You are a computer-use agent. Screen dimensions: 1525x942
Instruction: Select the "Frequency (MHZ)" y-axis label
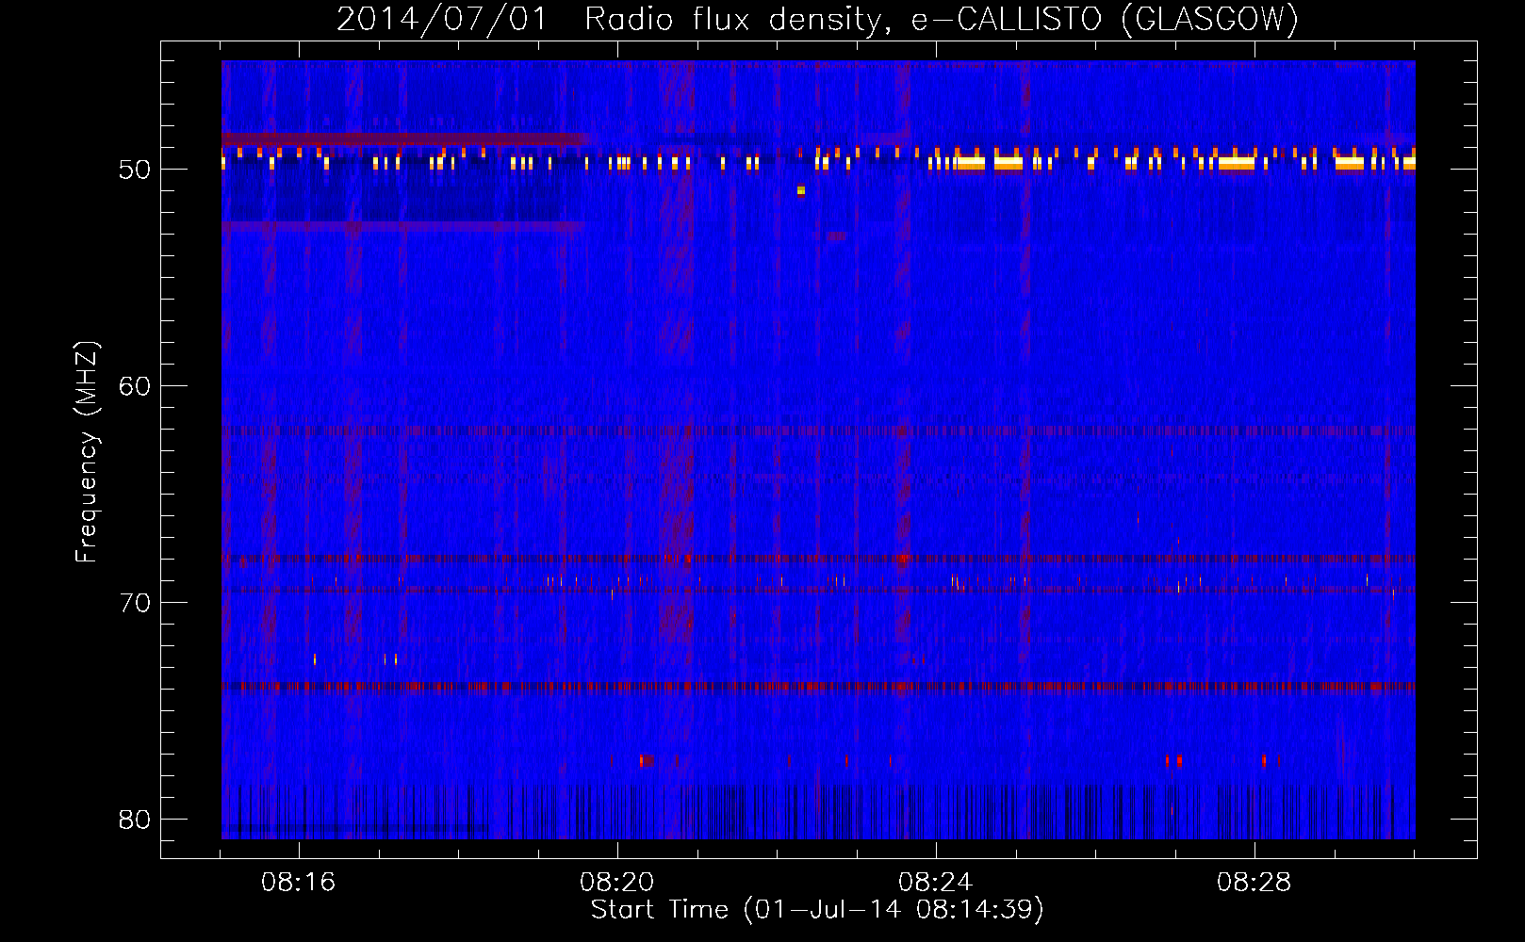87,452
